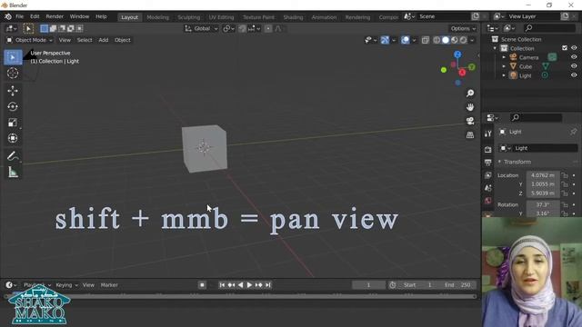Open the viewport Add menu
Image resolution: width=582 pixels, height=327 pixels.
point(104,40)
